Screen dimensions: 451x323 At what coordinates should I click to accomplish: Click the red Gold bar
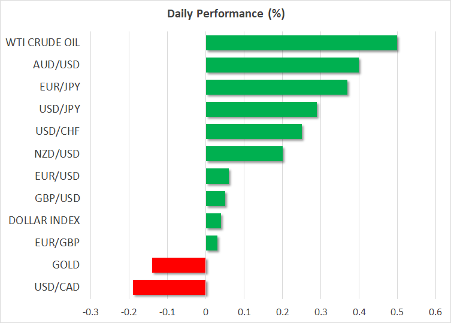(178, 265)
